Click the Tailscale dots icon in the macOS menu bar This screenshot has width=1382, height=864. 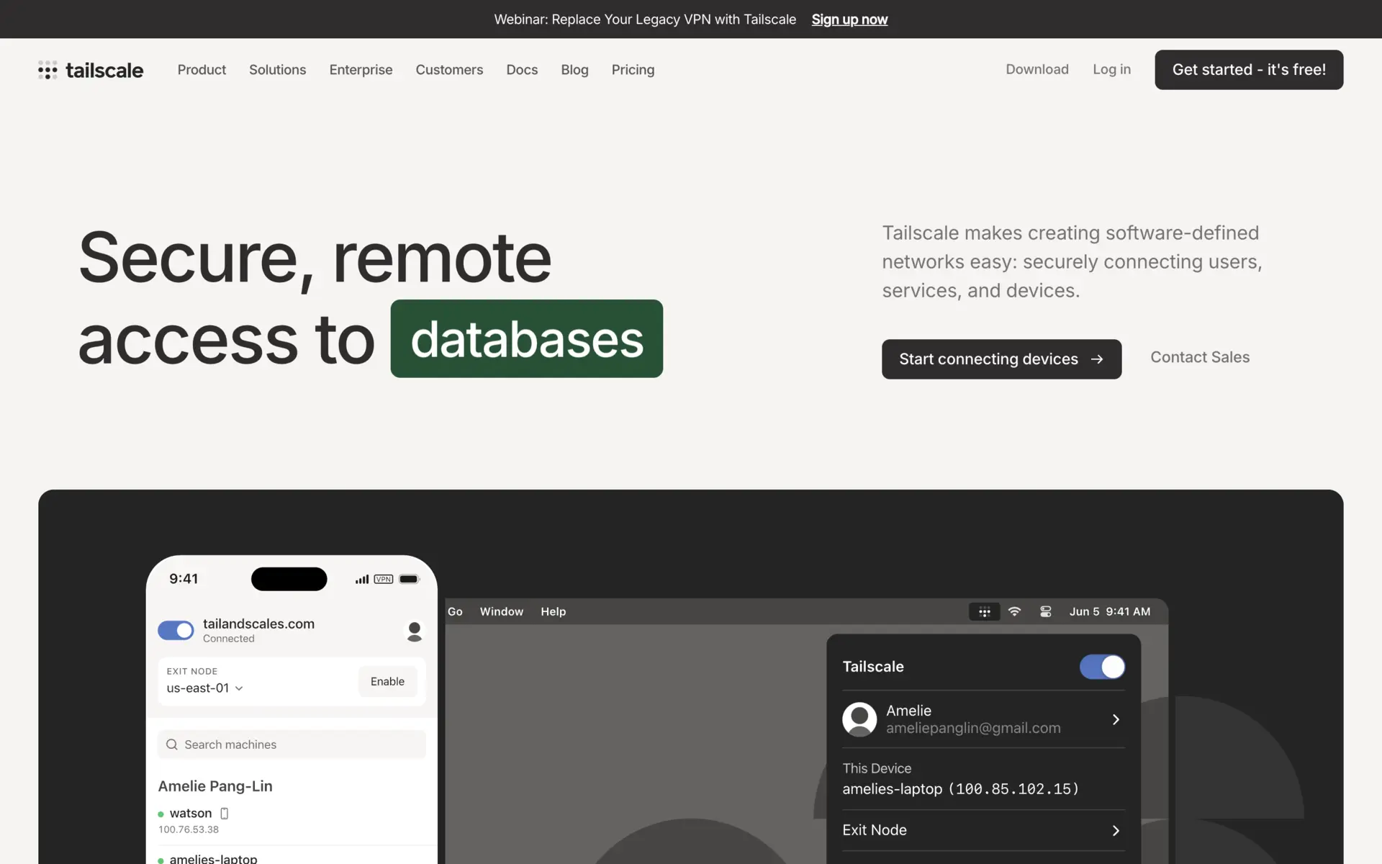[x=984, y=612]
